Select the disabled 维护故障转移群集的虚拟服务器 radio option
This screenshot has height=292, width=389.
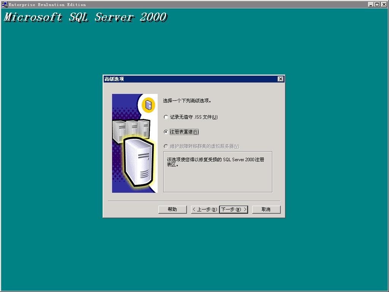[201, 146]
